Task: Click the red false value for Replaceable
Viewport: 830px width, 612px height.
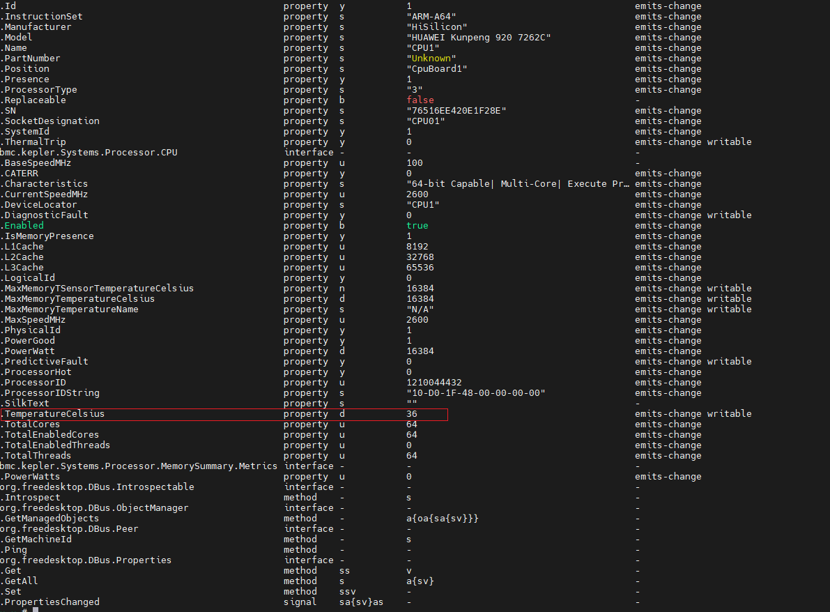Action: pos(420,100)
